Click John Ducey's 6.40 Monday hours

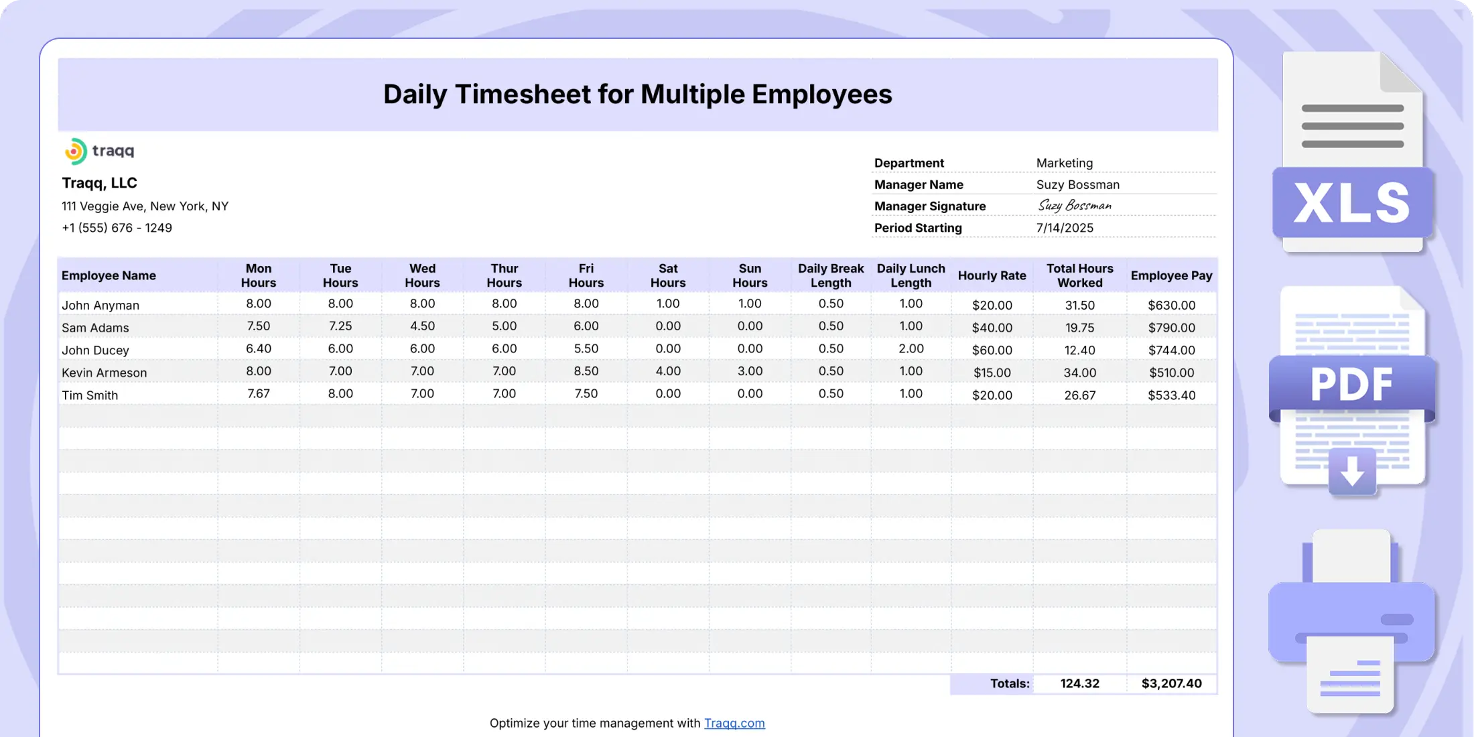click(x=259, y=348)
